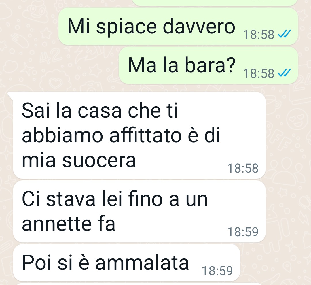Click the 18:59 timestamp beside 'annette fa'
The height and width of the screenshot is (285, 311).
click(x=243, y=232)
